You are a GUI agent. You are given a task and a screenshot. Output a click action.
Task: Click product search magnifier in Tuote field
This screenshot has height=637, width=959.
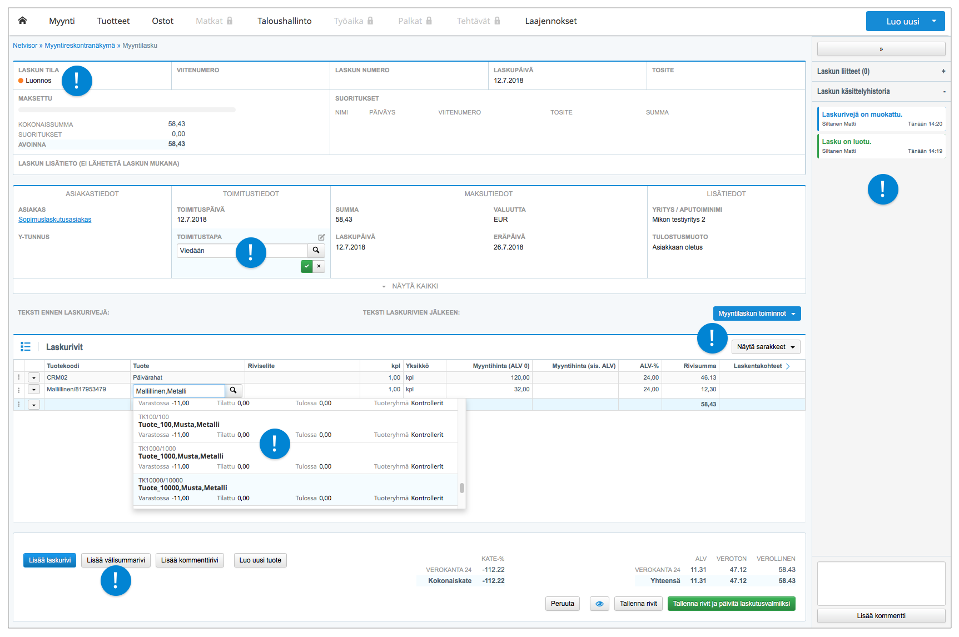[233, 391]
